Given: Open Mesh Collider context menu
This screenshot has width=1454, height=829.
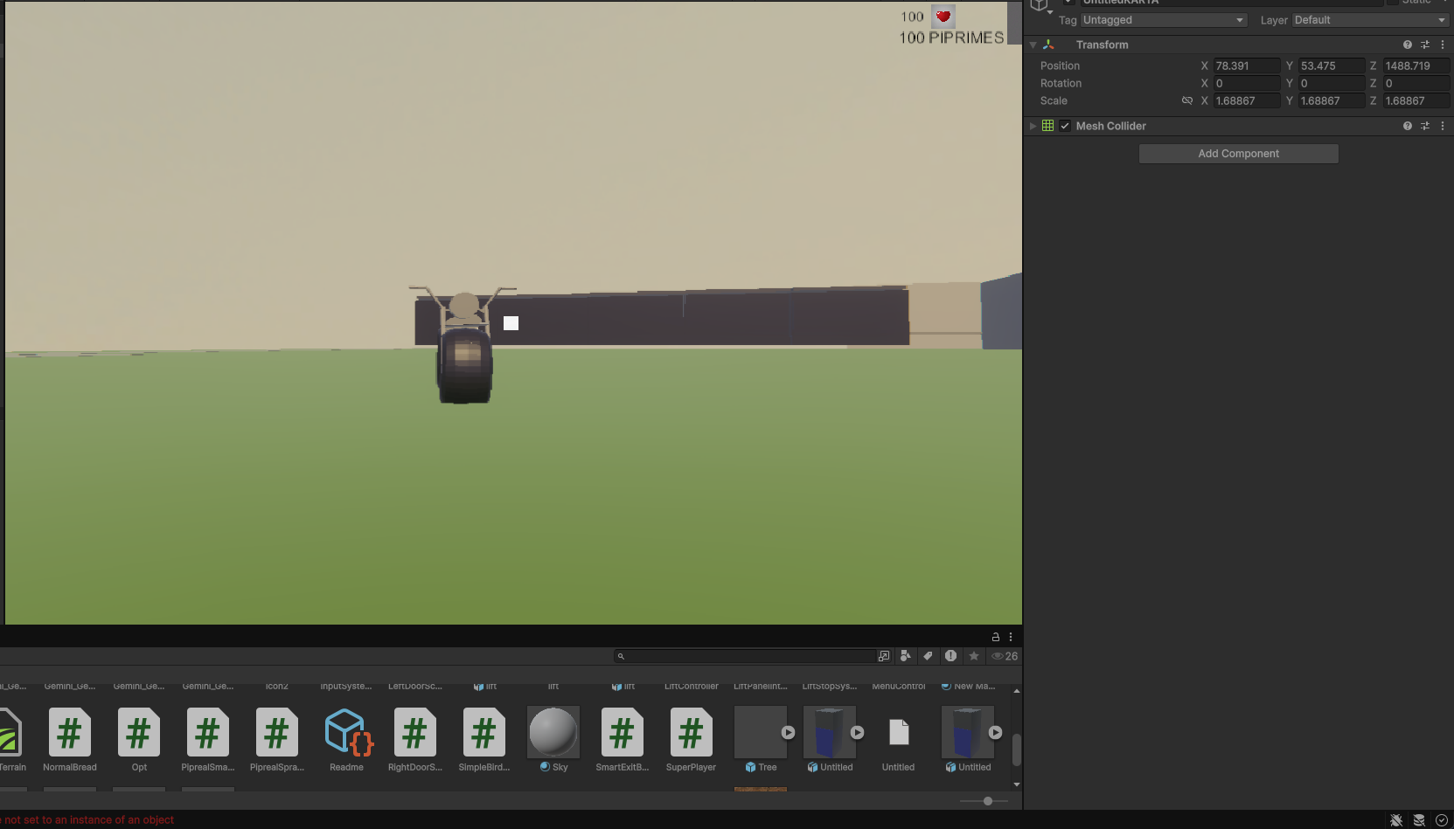Looking at the screenshot, I should click(x=1443, y=126).
